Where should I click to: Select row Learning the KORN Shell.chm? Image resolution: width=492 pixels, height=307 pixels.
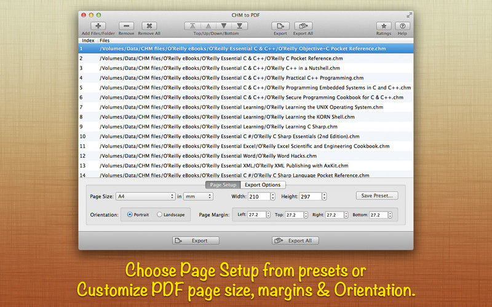245,117
